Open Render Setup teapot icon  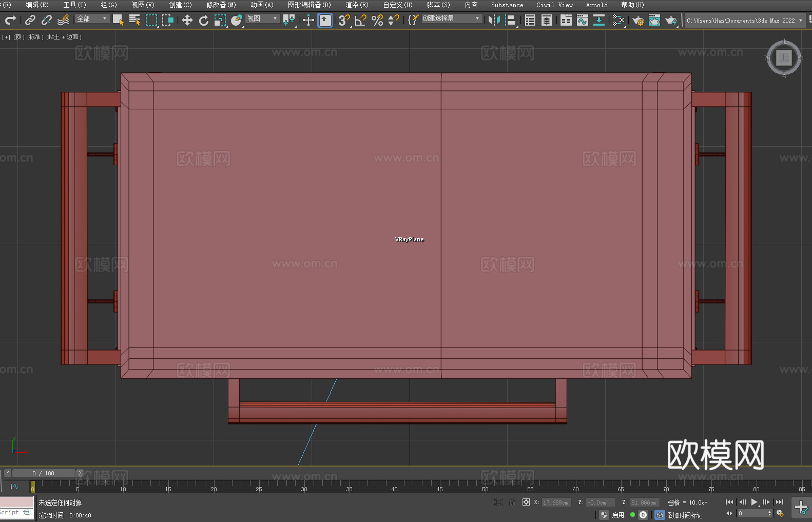pos(638,20)
